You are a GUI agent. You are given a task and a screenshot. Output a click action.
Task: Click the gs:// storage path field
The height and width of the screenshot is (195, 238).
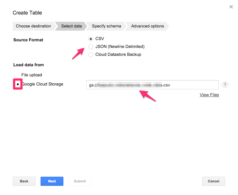[x=152, y=85]
